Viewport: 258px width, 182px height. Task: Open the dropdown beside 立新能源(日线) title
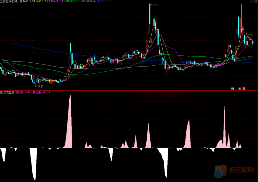pyautogui.click(x=21, y=1)
